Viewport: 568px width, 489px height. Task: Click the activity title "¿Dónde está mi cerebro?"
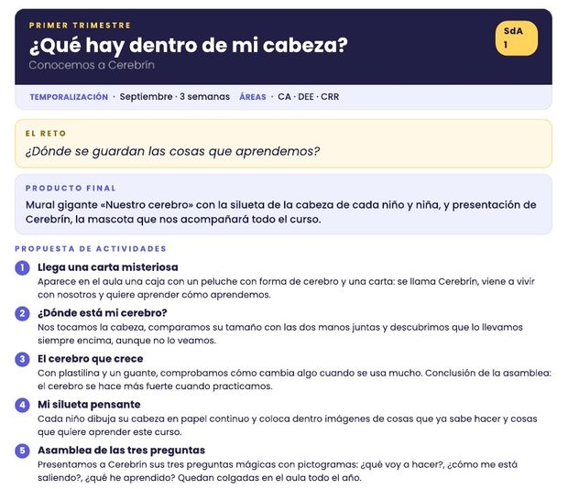click(103, 313)
